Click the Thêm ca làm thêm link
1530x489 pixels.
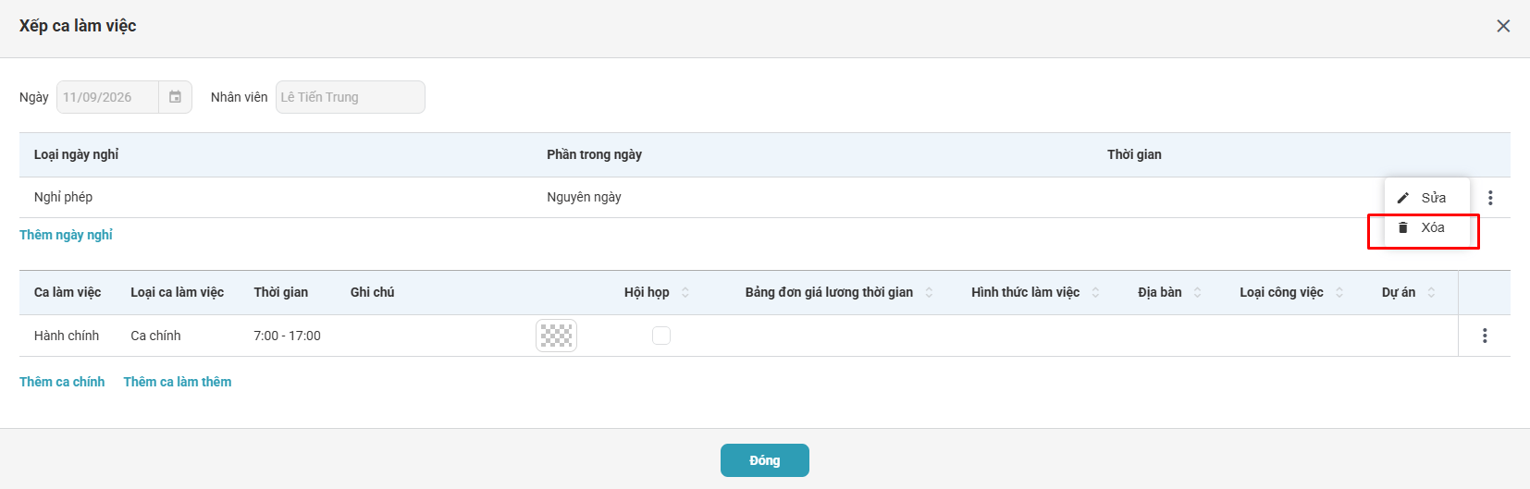tap(178, 382)
